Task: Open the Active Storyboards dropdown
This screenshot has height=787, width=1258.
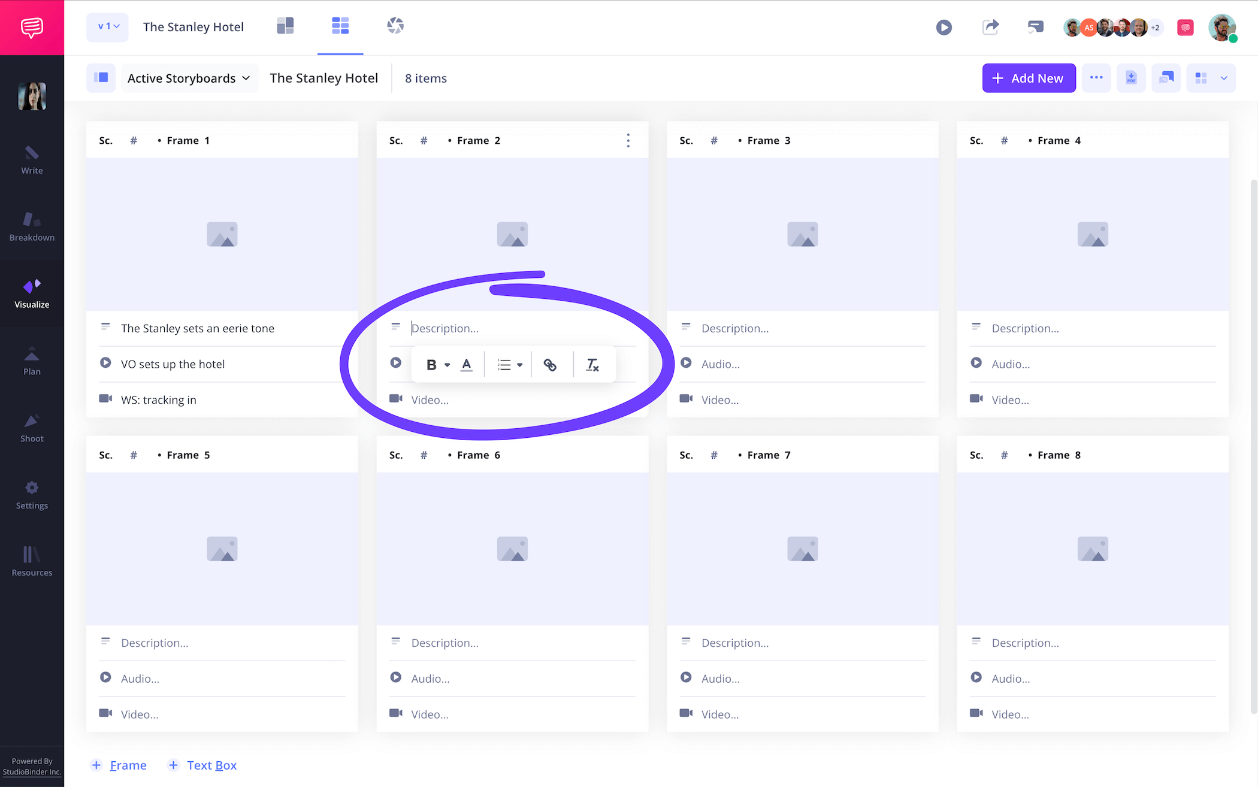Action: click(x=189, y=78)
